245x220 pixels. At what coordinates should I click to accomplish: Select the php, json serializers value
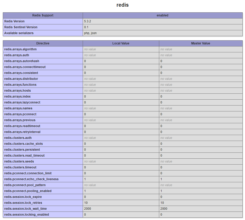coord(90,33)
